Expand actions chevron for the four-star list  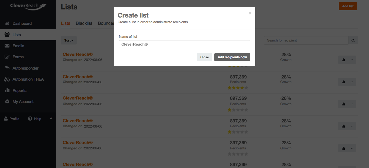pyautogui.click(x=352, y=82)
